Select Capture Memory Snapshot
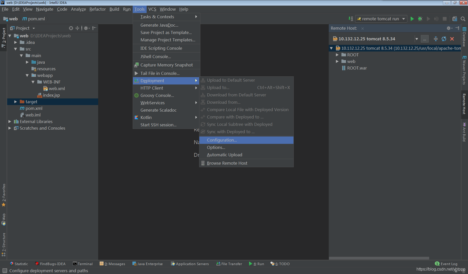The height and width of the screenshot is (274, 468). (x=166, y=65)
